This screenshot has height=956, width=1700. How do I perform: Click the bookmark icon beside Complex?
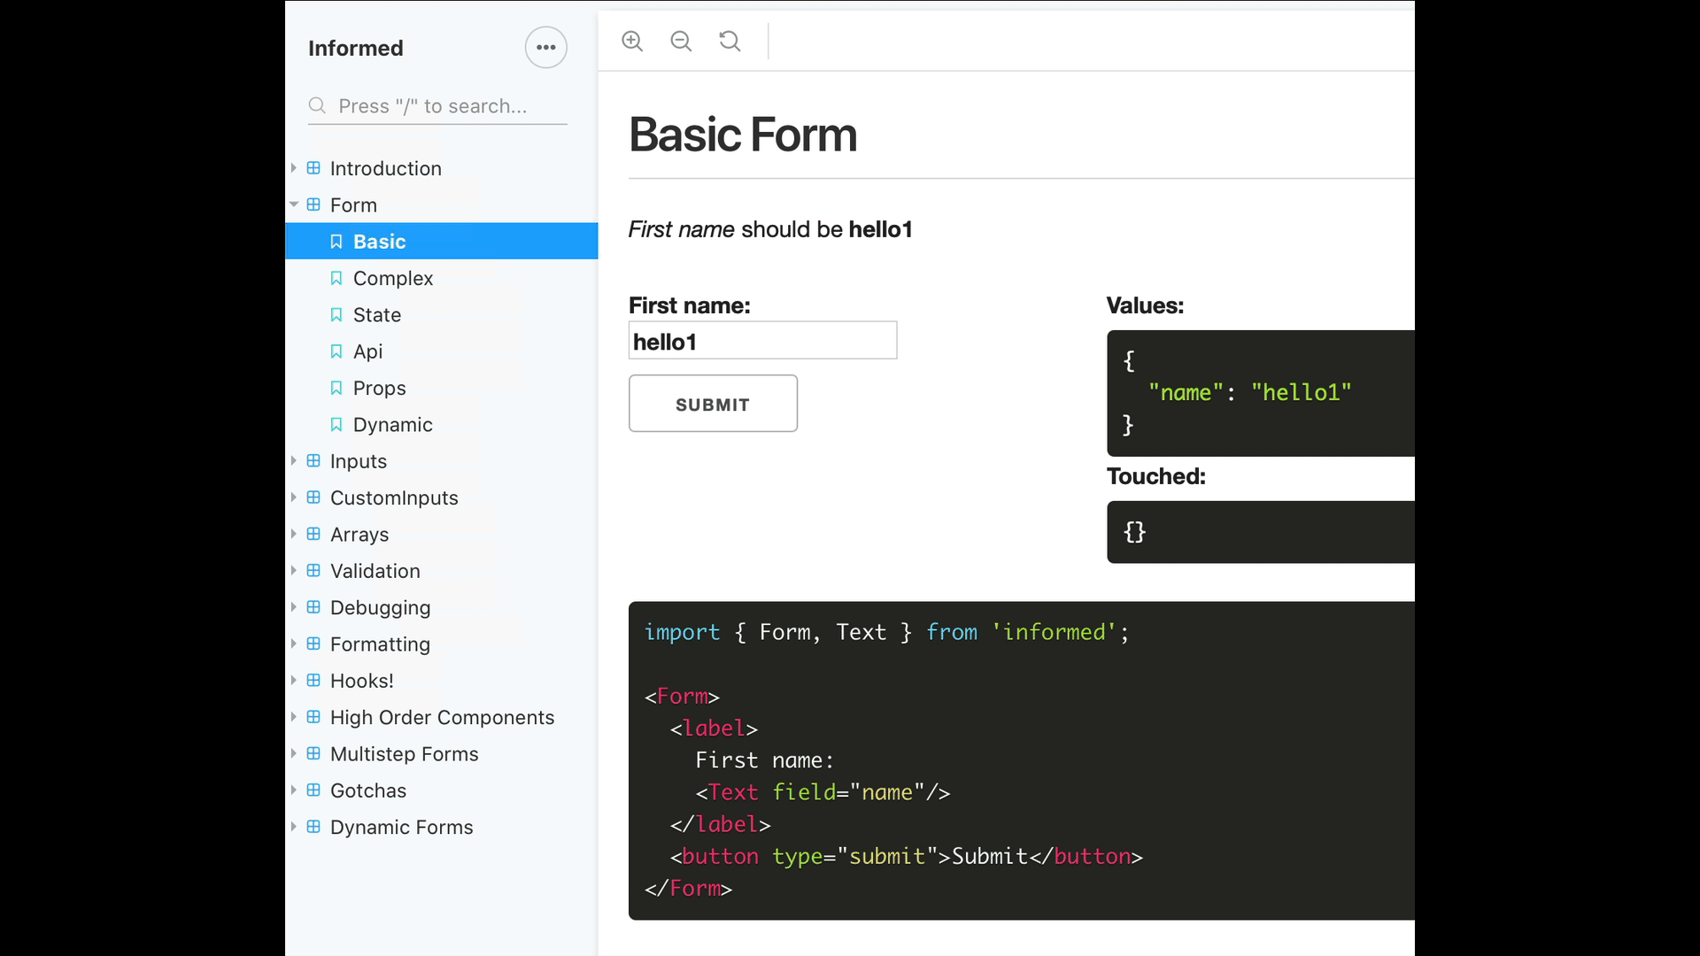click(x=336, y=278)
